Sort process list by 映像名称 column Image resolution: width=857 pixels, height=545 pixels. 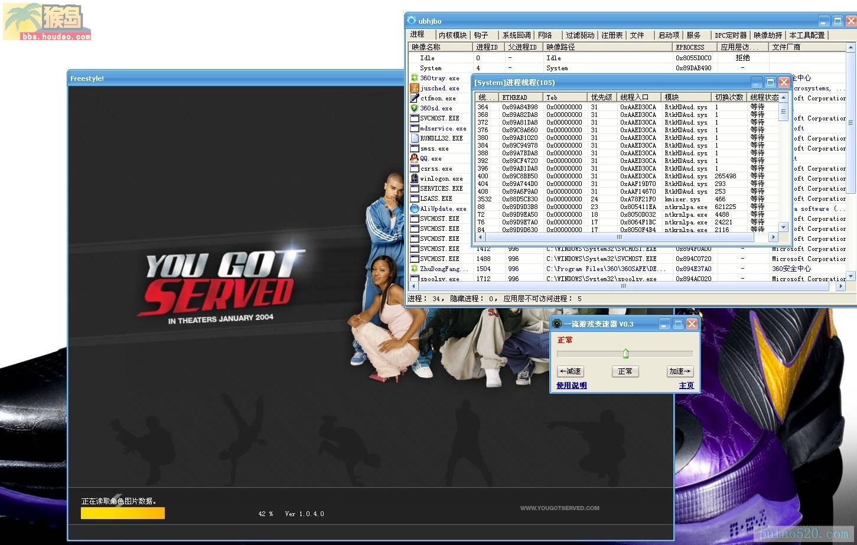(x=441, y=47)
